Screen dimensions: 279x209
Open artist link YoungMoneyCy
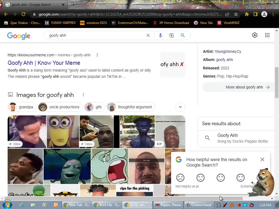[228, 51]
